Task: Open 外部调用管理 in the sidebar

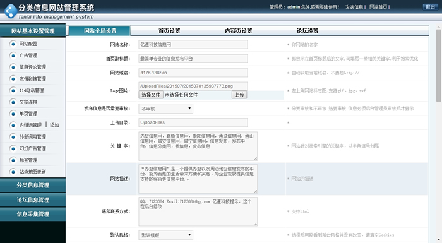Action: pyautogui.click(x=32, y=137)
